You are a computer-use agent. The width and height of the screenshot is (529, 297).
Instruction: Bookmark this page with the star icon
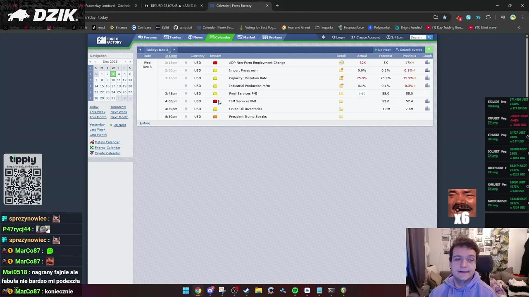444,17
